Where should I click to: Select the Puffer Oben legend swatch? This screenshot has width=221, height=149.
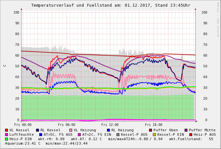click(150, 130)
